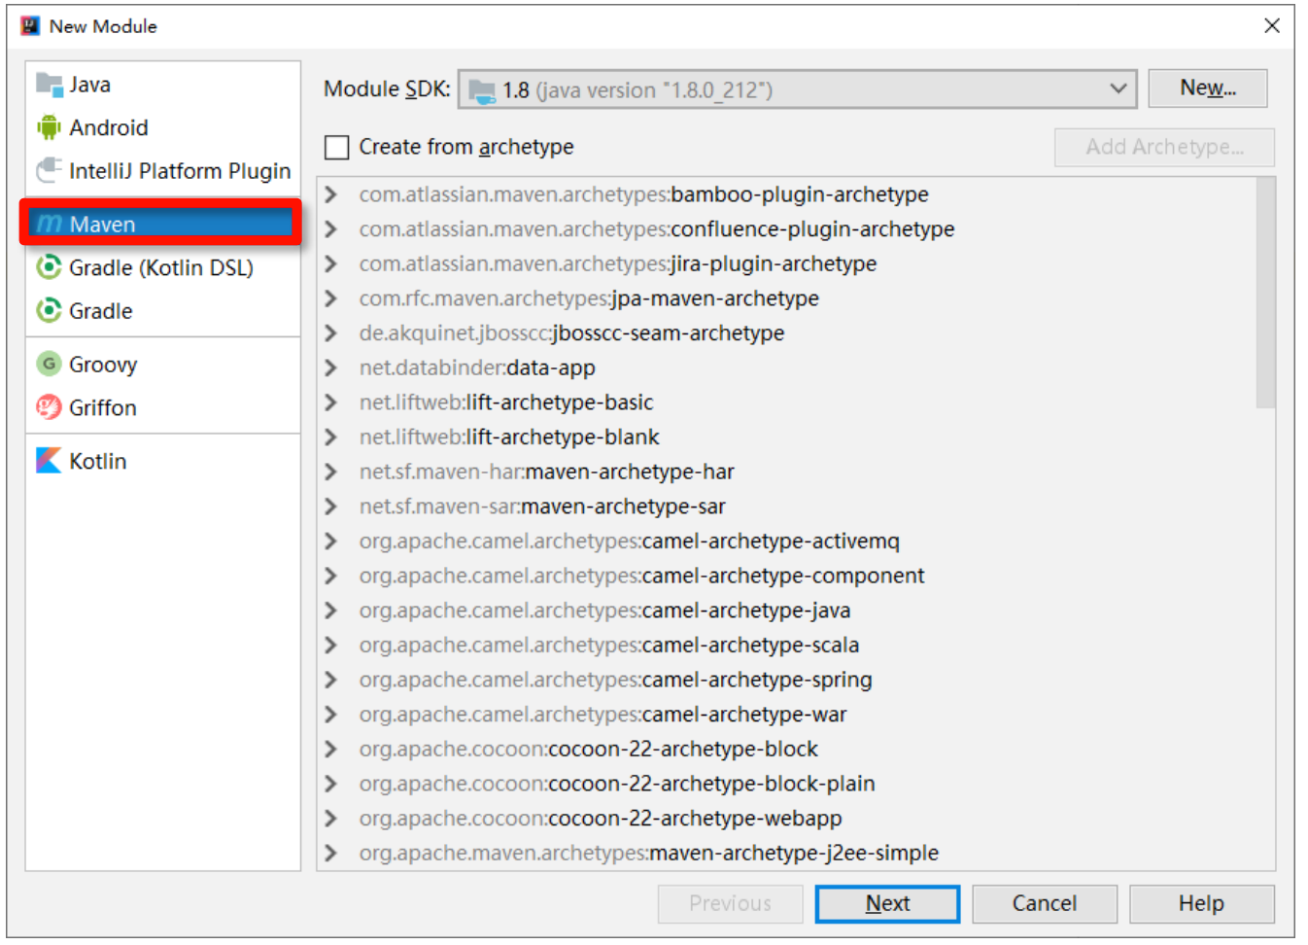Image resolution: width=1308 pixels, height=945 pixels.
Task: Click the Java module type icon
Action: click(x=49, y=85)
